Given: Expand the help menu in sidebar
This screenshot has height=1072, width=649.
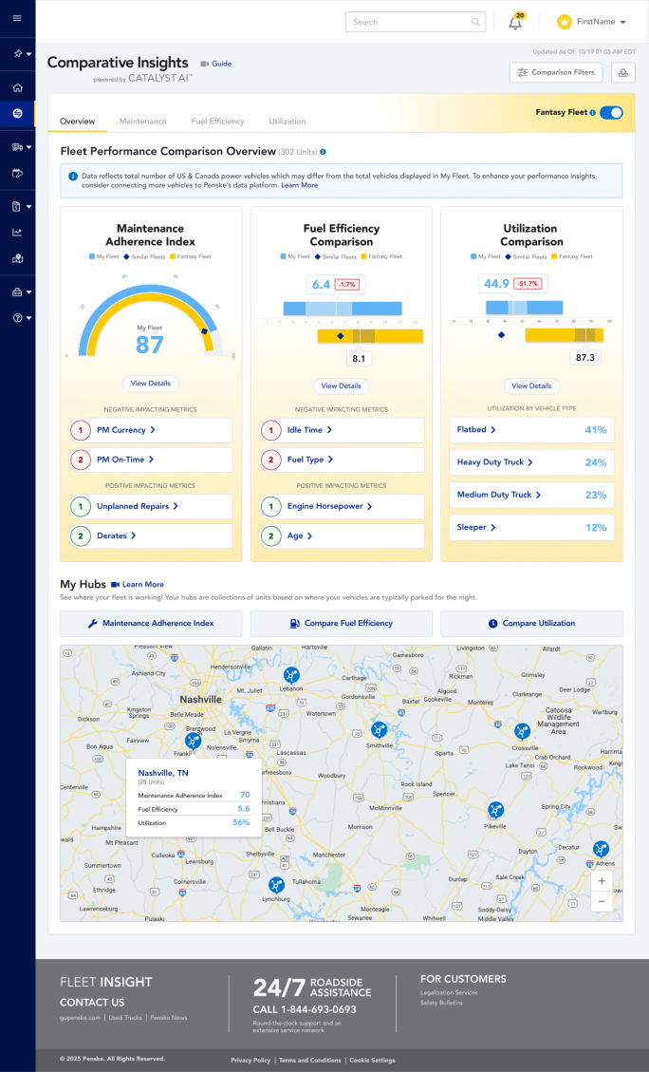Looking at the screenshot, I should point(22,318).
